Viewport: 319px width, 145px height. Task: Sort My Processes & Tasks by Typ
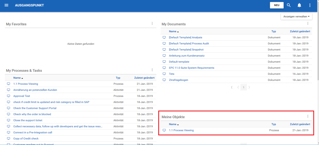coord(118,78)
